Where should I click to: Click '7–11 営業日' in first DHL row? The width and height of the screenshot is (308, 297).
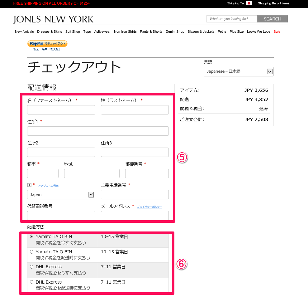pyautogui.click(x=113, y=267)
